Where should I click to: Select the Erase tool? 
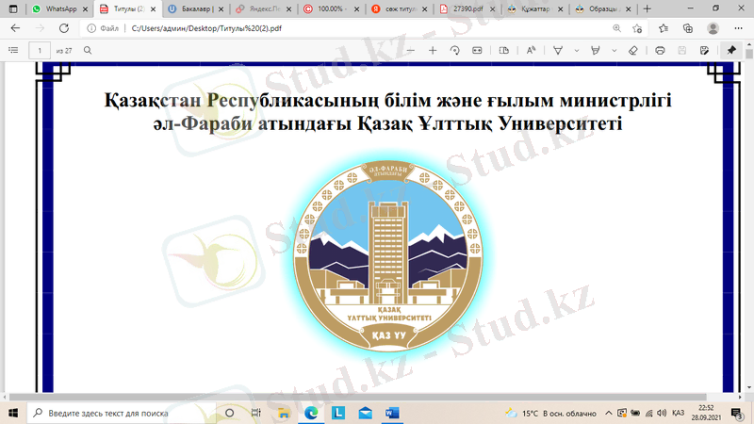(633, 50)
